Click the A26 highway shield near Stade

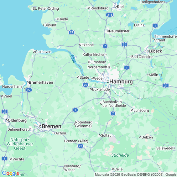click(86, 85)
